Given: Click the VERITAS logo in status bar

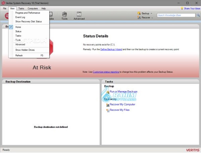Looking at the screenshot, I should [x=193, y=150].
